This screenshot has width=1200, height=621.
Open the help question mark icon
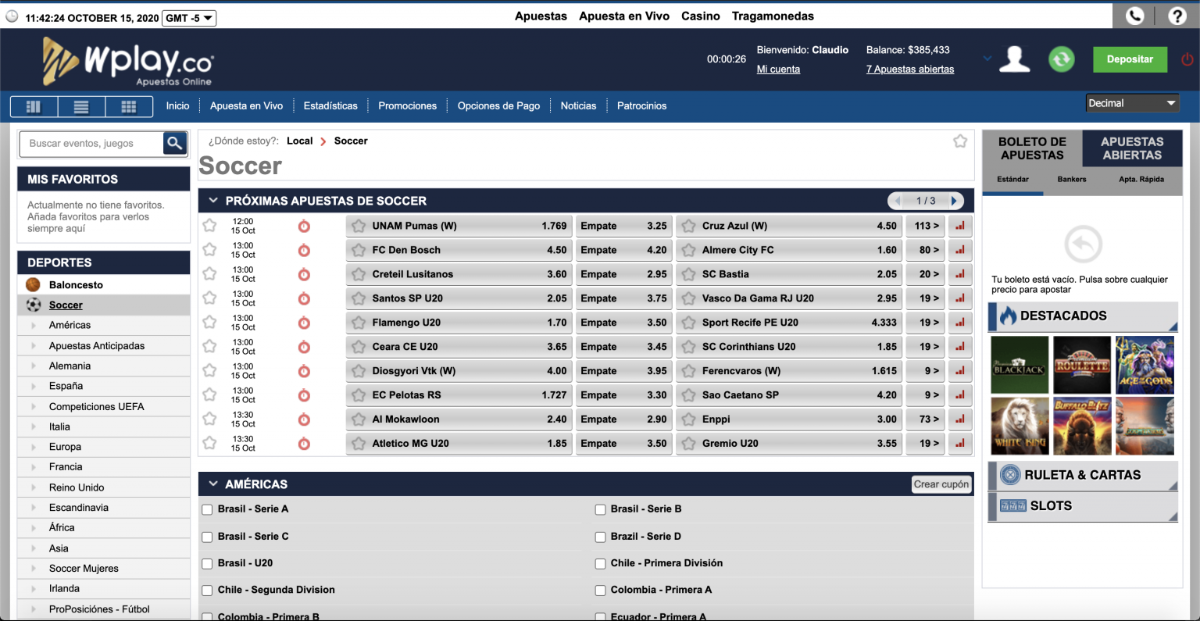(1177, 16)
